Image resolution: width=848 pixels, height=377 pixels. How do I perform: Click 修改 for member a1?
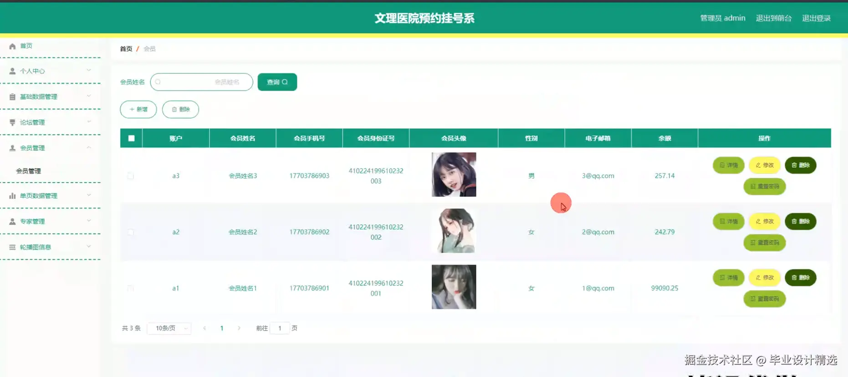point(765,278)
